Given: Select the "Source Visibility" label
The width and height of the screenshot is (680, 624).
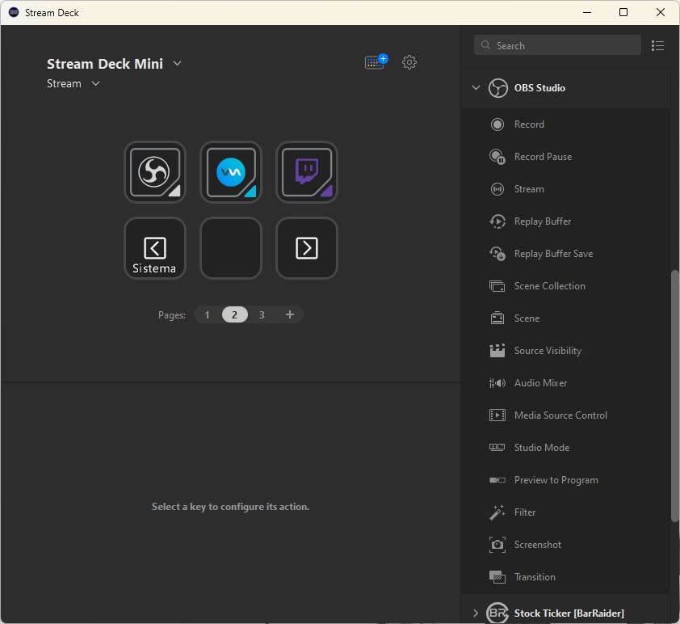Looking at the screenshot, I should [x=548, y=351].
